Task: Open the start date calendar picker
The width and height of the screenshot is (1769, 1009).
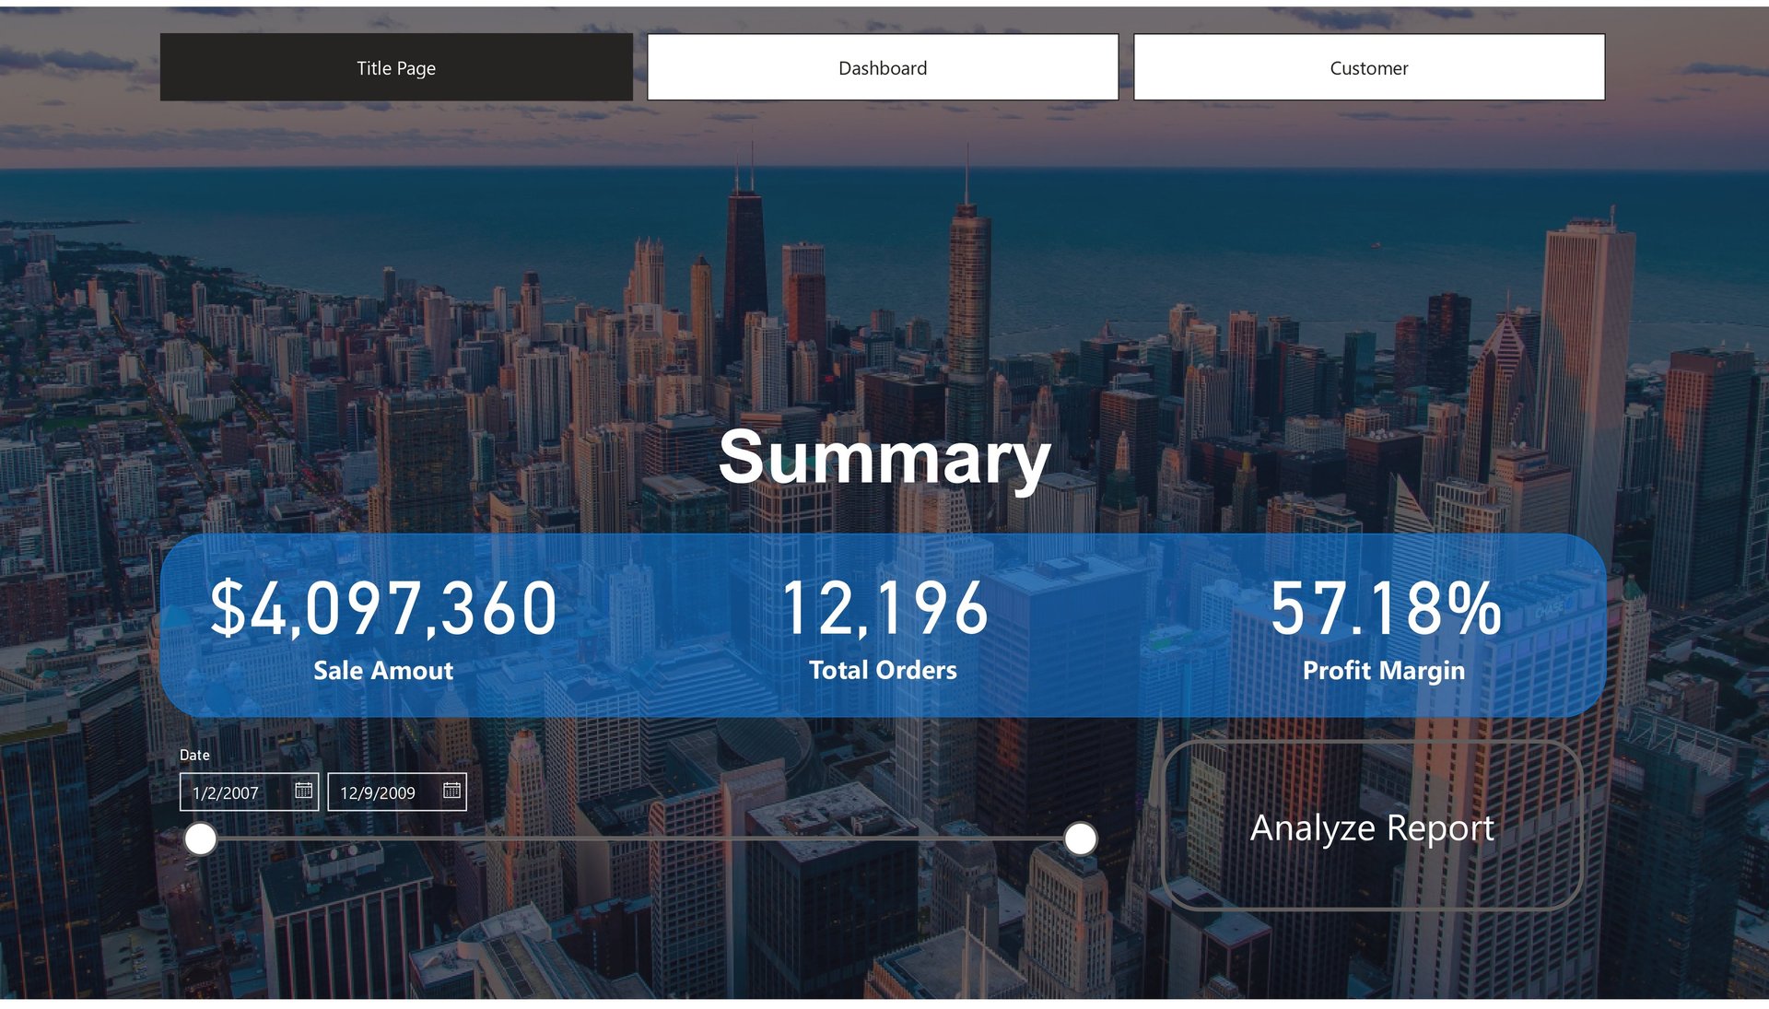Action: 303,791
